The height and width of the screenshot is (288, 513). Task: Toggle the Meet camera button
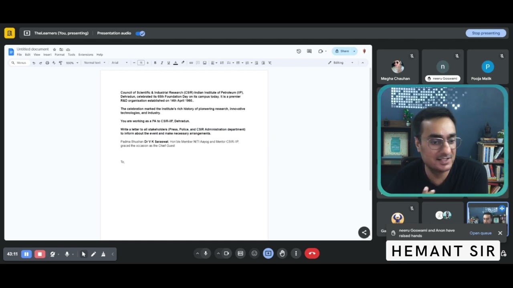(x=226, y=253)
